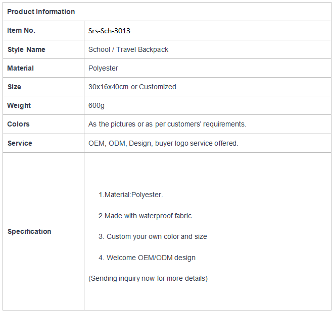Click specification line 1.Material:Polyester.
333x313 pixels.
[130, 195]
